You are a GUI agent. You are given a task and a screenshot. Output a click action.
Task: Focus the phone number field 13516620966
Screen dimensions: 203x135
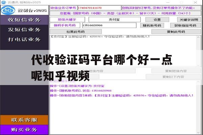click(x=109, y=25)
